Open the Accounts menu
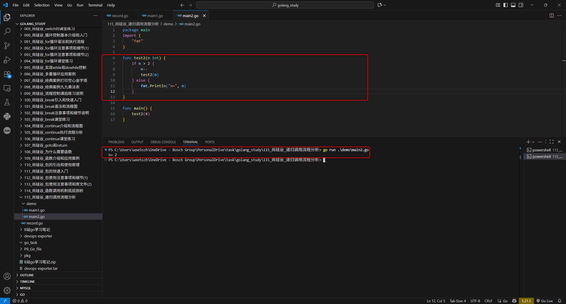The height and width of the screenshot is (304, 566). tap(7, 276)
